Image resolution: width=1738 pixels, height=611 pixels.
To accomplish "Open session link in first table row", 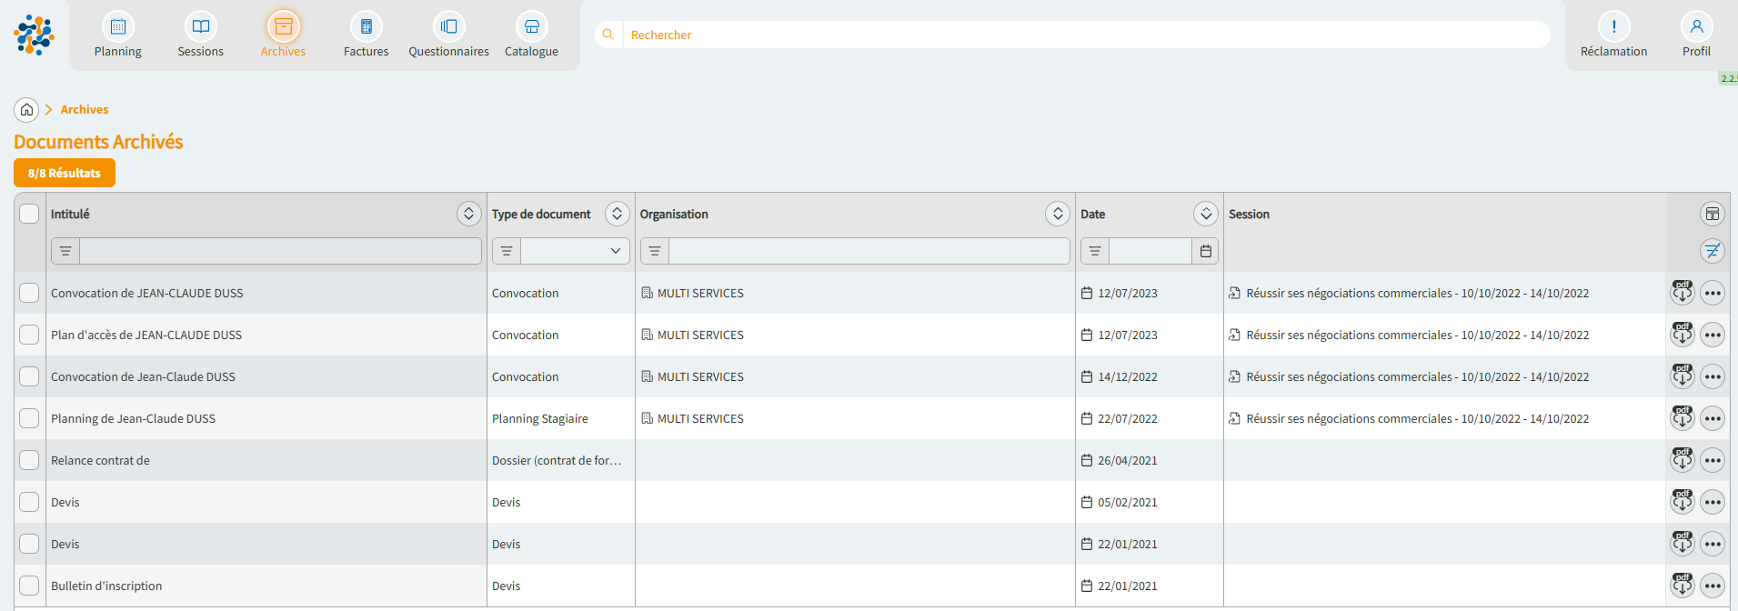I will (1416, 294).
